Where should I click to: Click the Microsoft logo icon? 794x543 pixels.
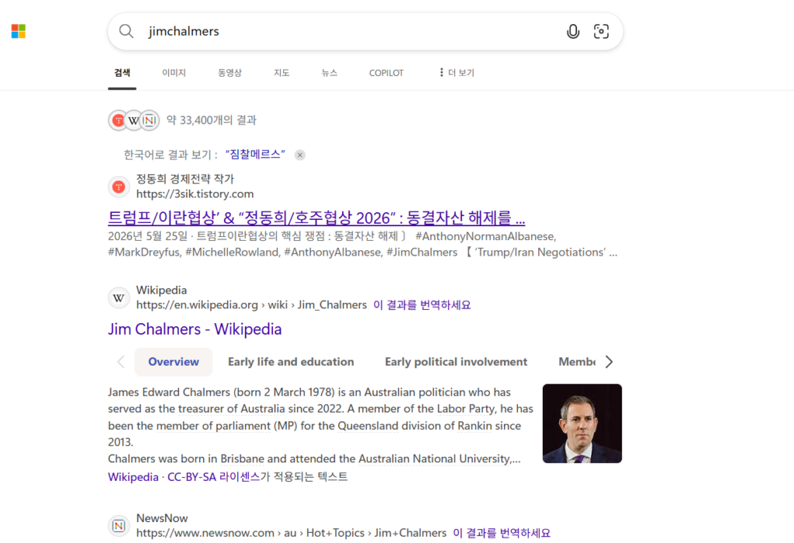click(19, 32)
